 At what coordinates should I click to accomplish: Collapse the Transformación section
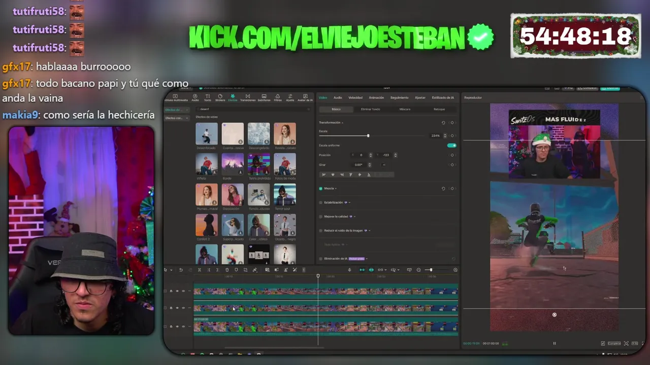tap(342, 123)
